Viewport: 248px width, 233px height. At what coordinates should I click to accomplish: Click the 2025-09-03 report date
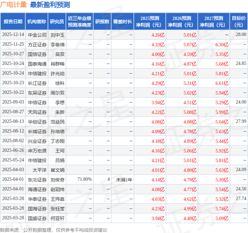[13, 102]
